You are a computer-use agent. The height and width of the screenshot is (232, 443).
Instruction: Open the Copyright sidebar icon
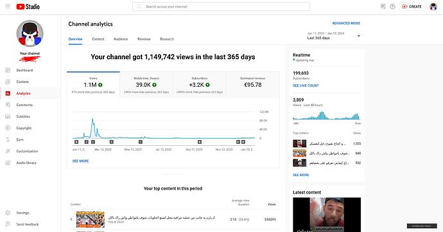[8, 128]
